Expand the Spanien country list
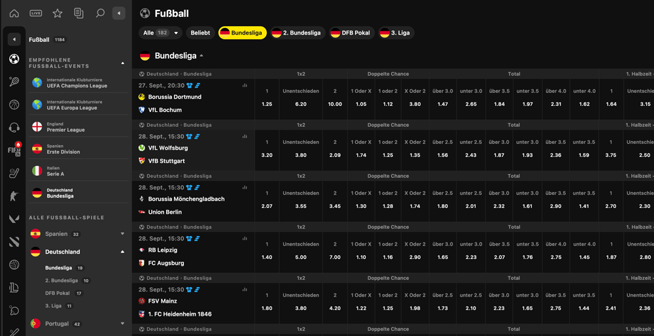Viewport: 654px width, 336px height. pos(123,234)
